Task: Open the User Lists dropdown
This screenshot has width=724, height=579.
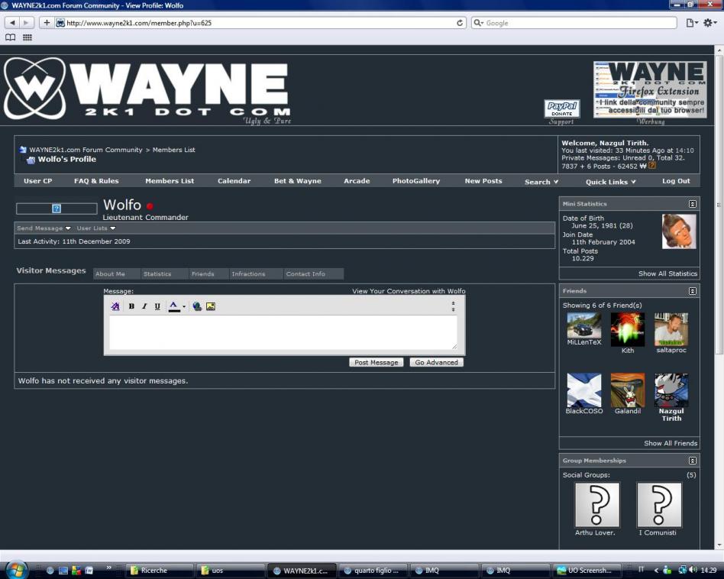Action: point(96,228)
